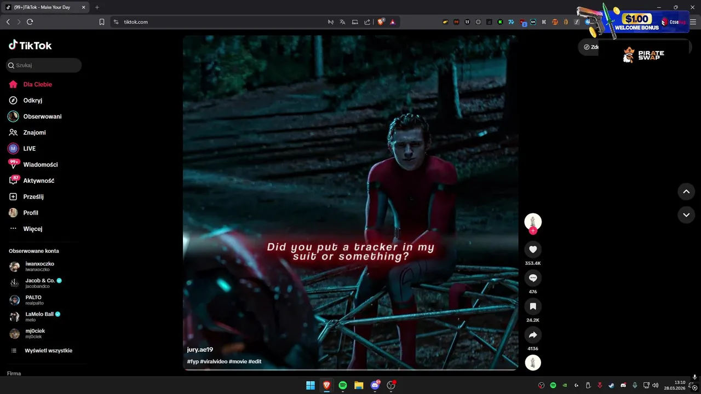This screenshot has width=701, height=394.
Task: Click the TikTok logo
Action: (30, 45)
